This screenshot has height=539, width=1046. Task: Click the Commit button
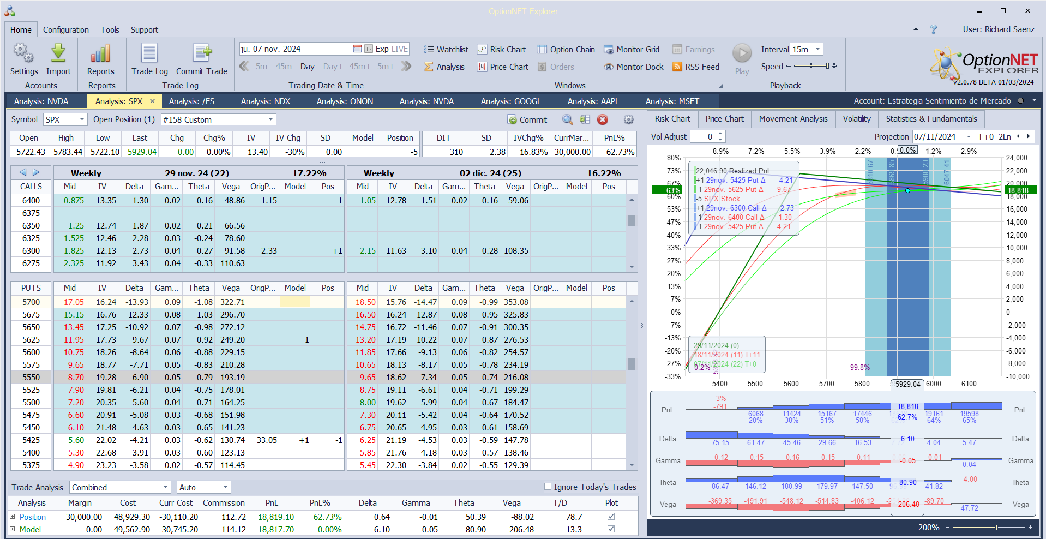[527, 120]
